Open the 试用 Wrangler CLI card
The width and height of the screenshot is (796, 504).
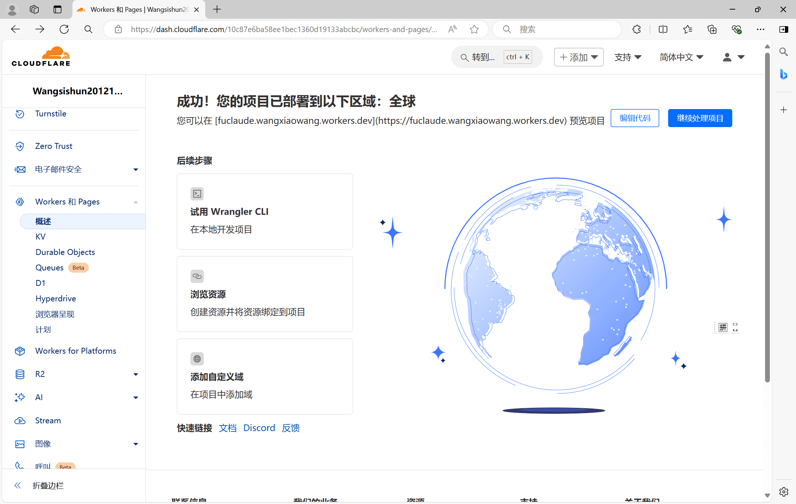(x=265, y=211)
